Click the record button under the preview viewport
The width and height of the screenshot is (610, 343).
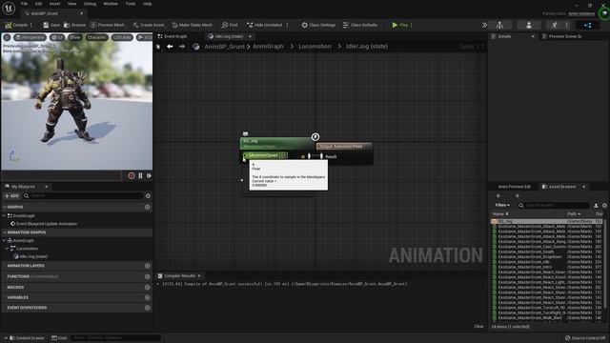pos(132,175)
